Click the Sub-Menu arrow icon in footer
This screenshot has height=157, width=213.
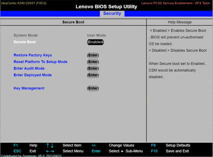pos(122,151)
